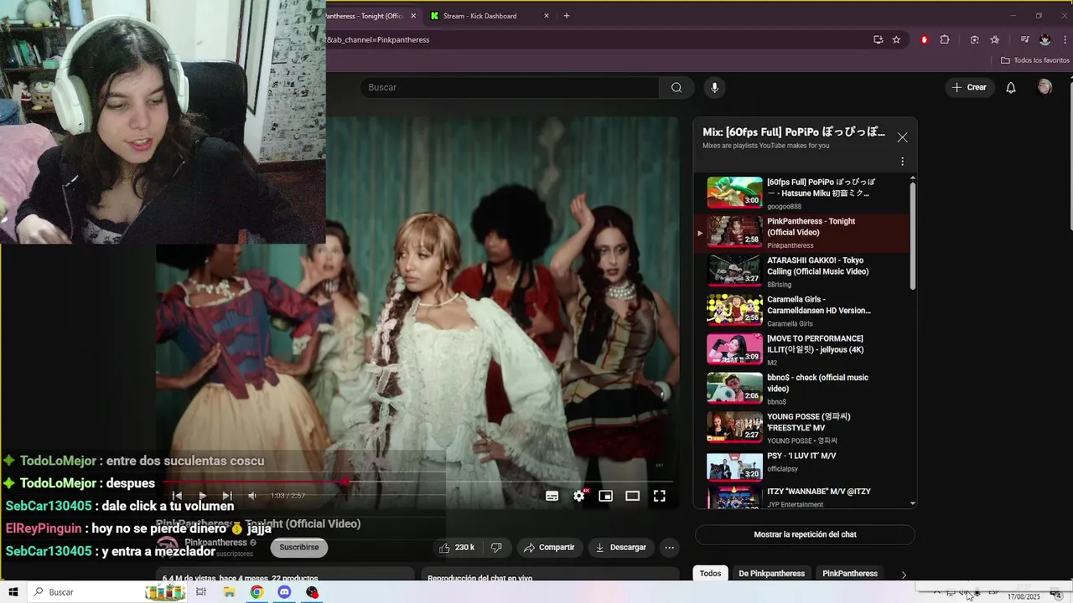Screen dimensions: 1073x603
Task: Focus the browser address bar
Action: [x=595, y=39]
